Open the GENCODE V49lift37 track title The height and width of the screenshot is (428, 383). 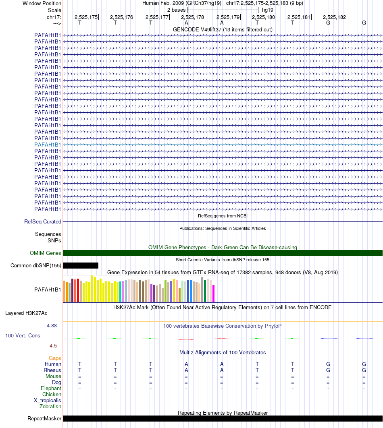click(x=223, y=29)
